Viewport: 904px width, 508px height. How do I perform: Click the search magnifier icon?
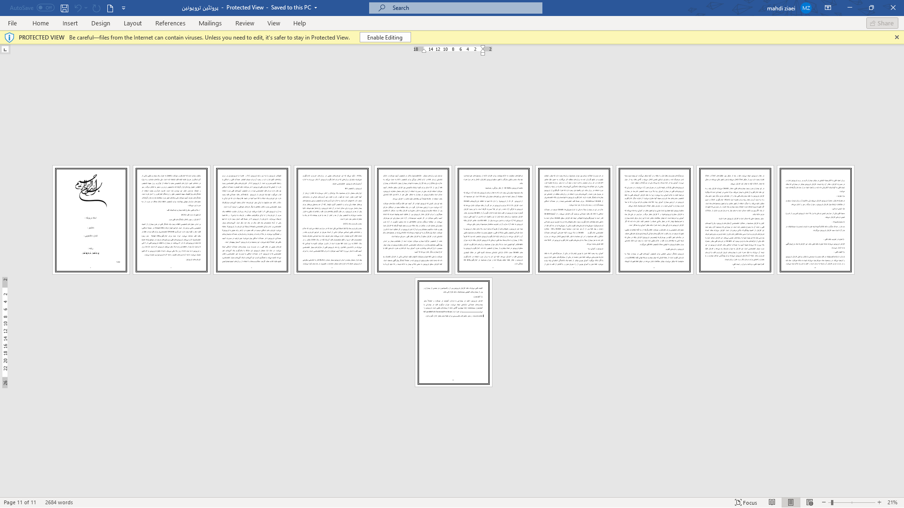[x=382, y=8]
